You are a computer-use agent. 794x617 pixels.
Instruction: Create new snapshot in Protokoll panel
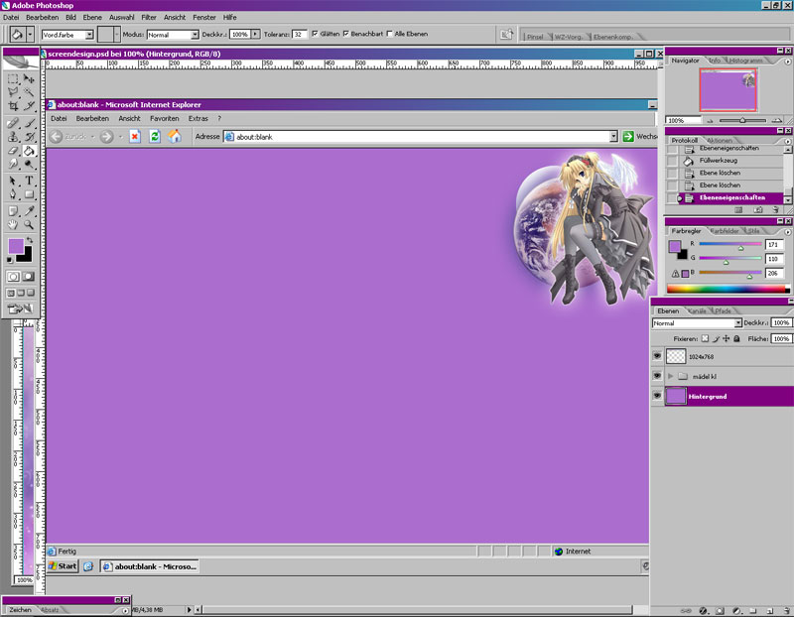coord(757,210)
